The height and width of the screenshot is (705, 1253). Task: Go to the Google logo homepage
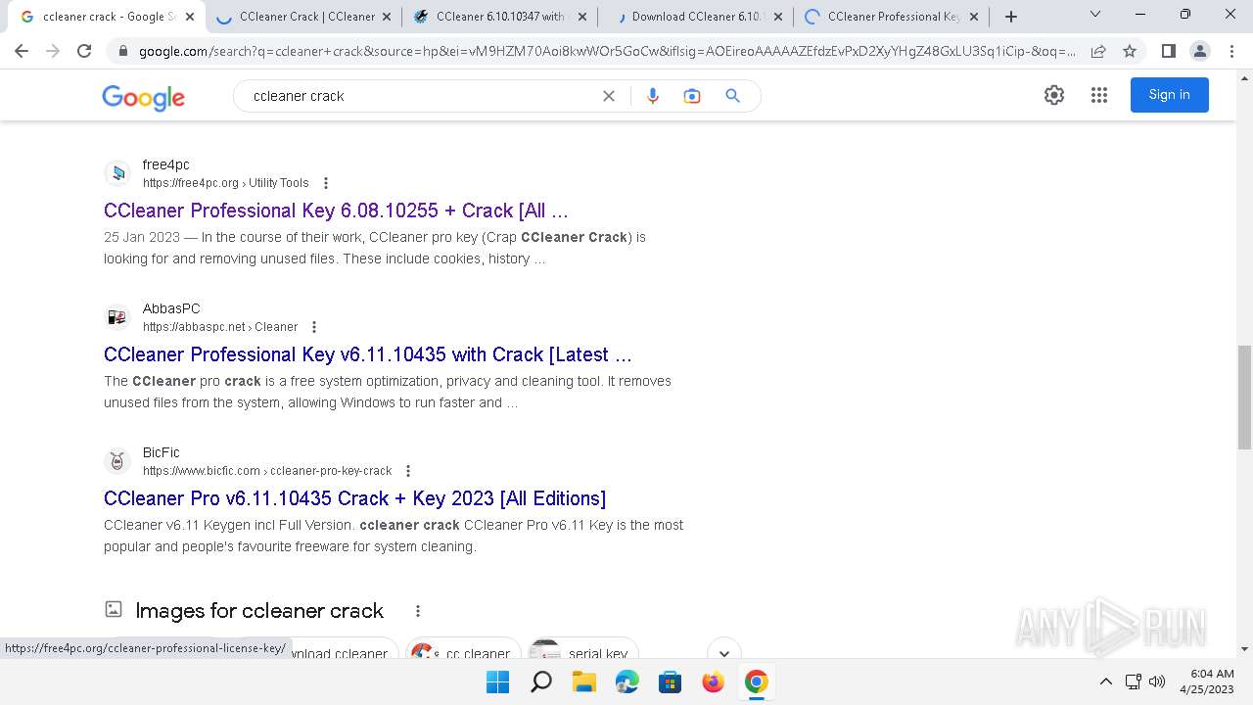[143, 97]
